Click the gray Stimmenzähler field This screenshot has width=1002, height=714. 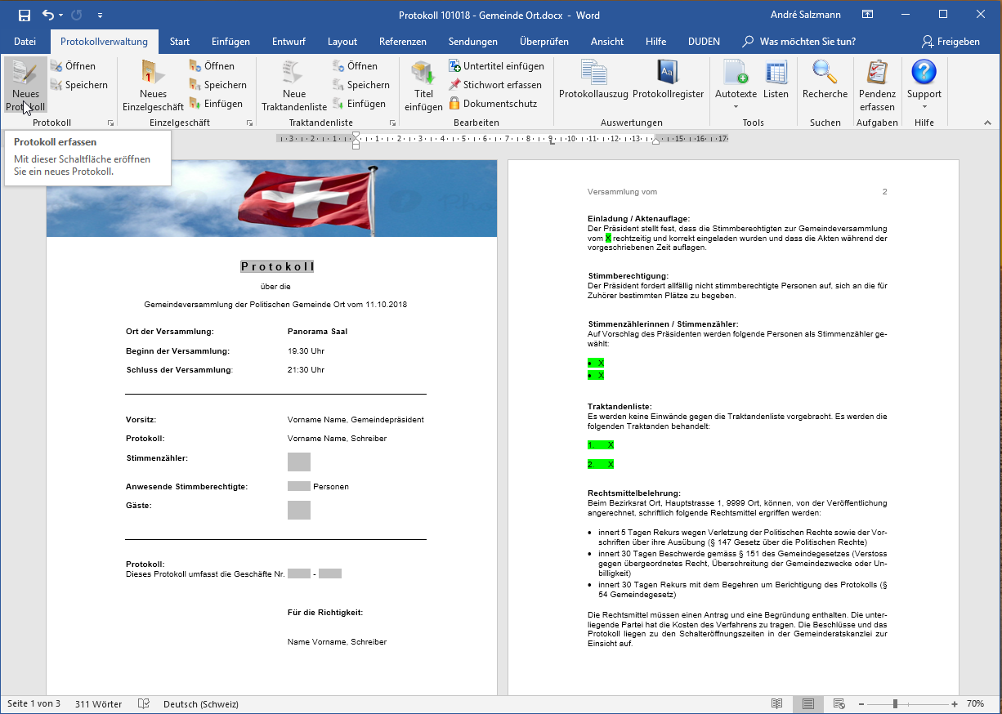tap(299, 462)
